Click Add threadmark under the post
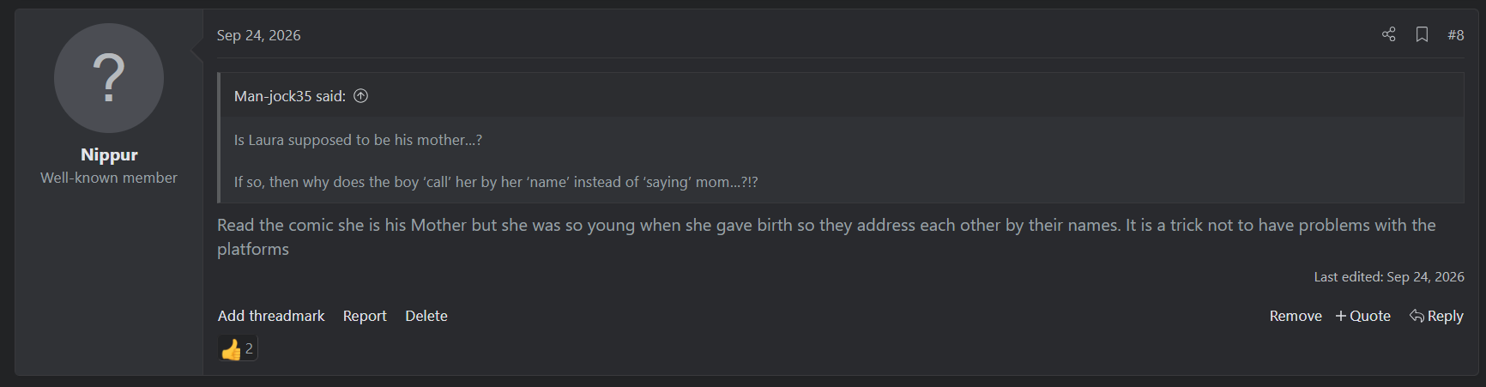This screenshot has height=387, width=1486. coord(271,316)
